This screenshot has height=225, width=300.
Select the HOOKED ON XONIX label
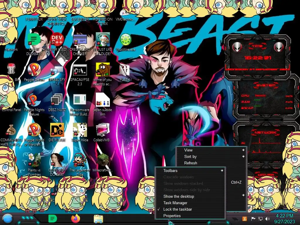[103, 21]
